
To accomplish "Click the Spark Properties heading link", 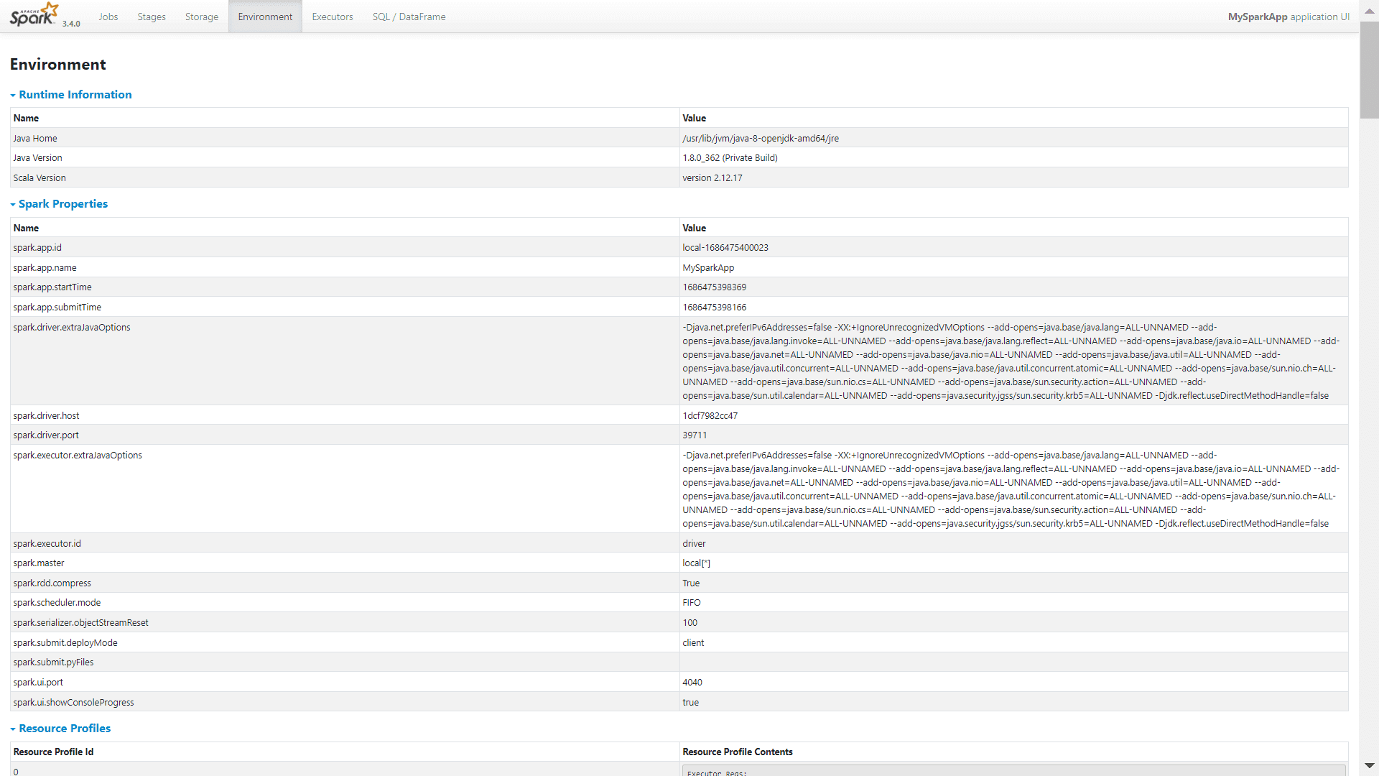I will coord(63,204).
